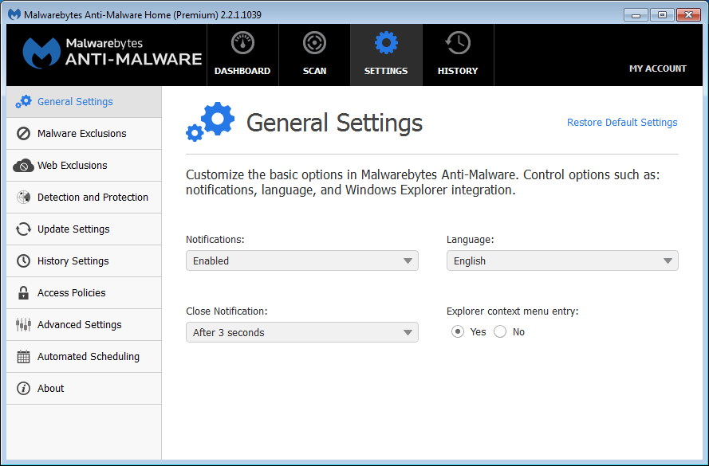Close the Malwarebytes window
The width and height of the screenshot is (709, 466).
pos(688,15)
